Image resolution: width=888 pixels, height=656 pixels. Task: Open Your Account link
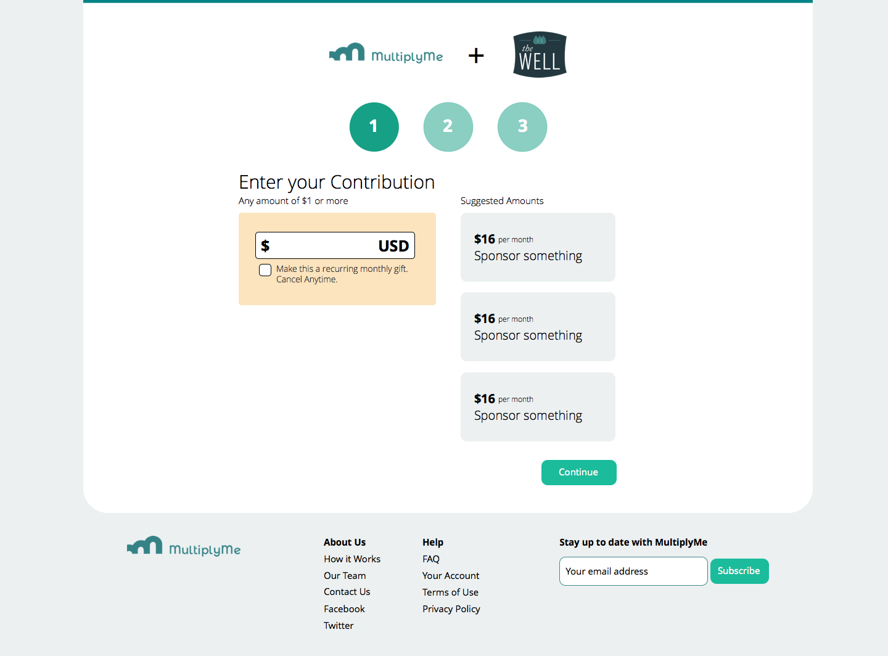451,575
